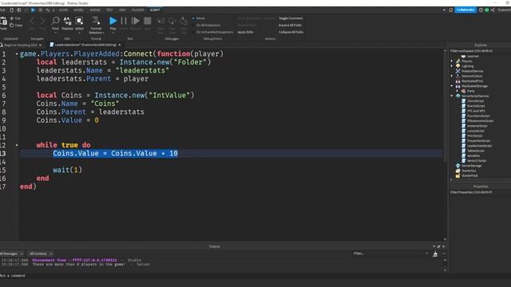
Task: Close the LeaderstatsScript editor tab
Action: 120,45
